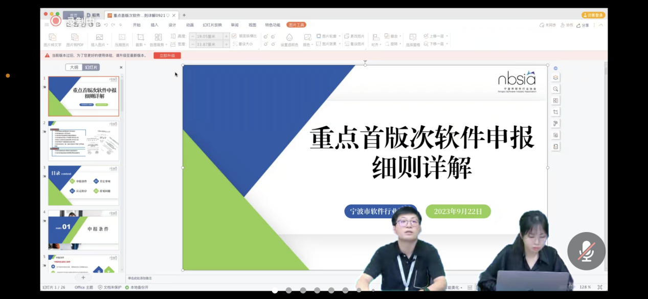Click the 重设大小 reset size icon
This screenshot has width=648, height=299.
(234, 44)
